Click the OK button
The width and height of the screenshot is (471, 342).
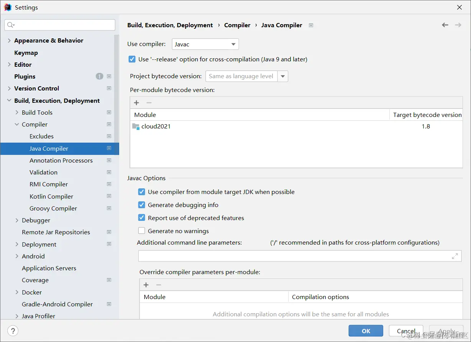click(x=366, y=331)
